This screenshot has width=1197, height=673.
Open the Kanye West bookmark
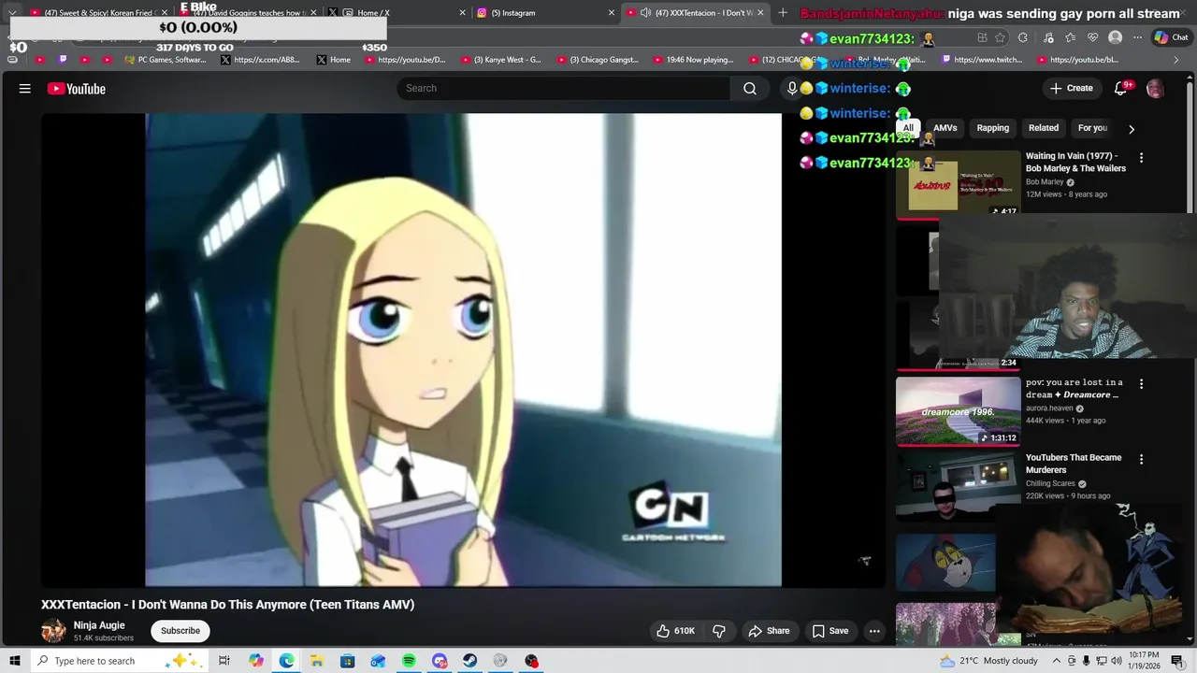point(500,60)
